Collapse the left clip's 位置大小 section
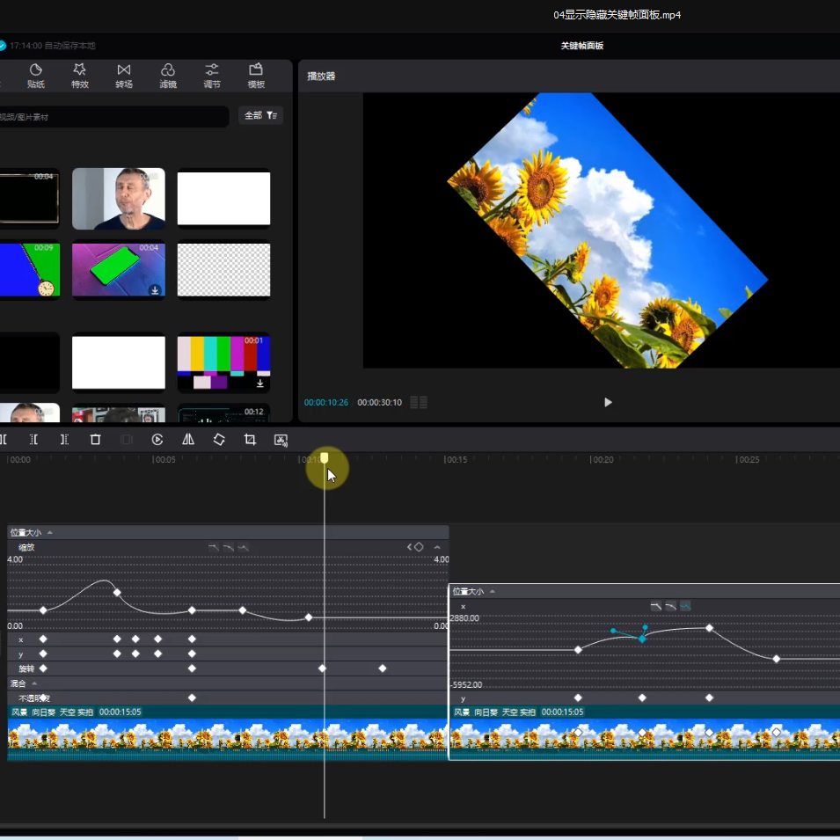The image size is (840, 840). pyautogui.click(x=50, y=532)
